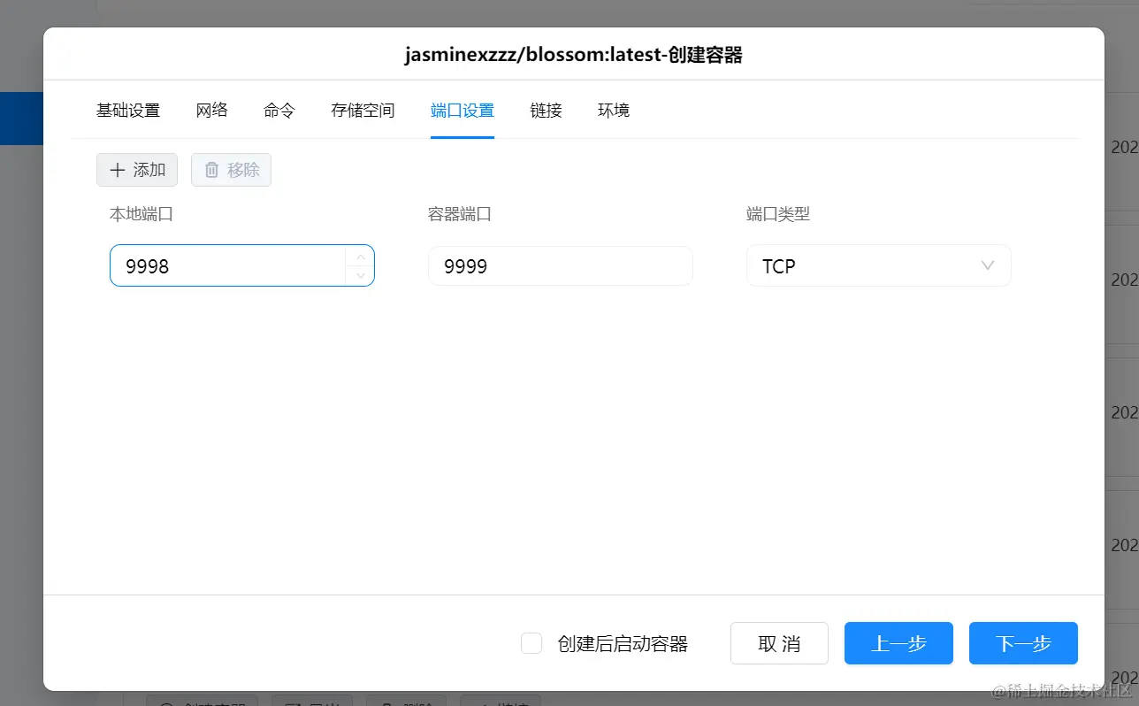Open the 环境 tab

click(x=612, y=110)
